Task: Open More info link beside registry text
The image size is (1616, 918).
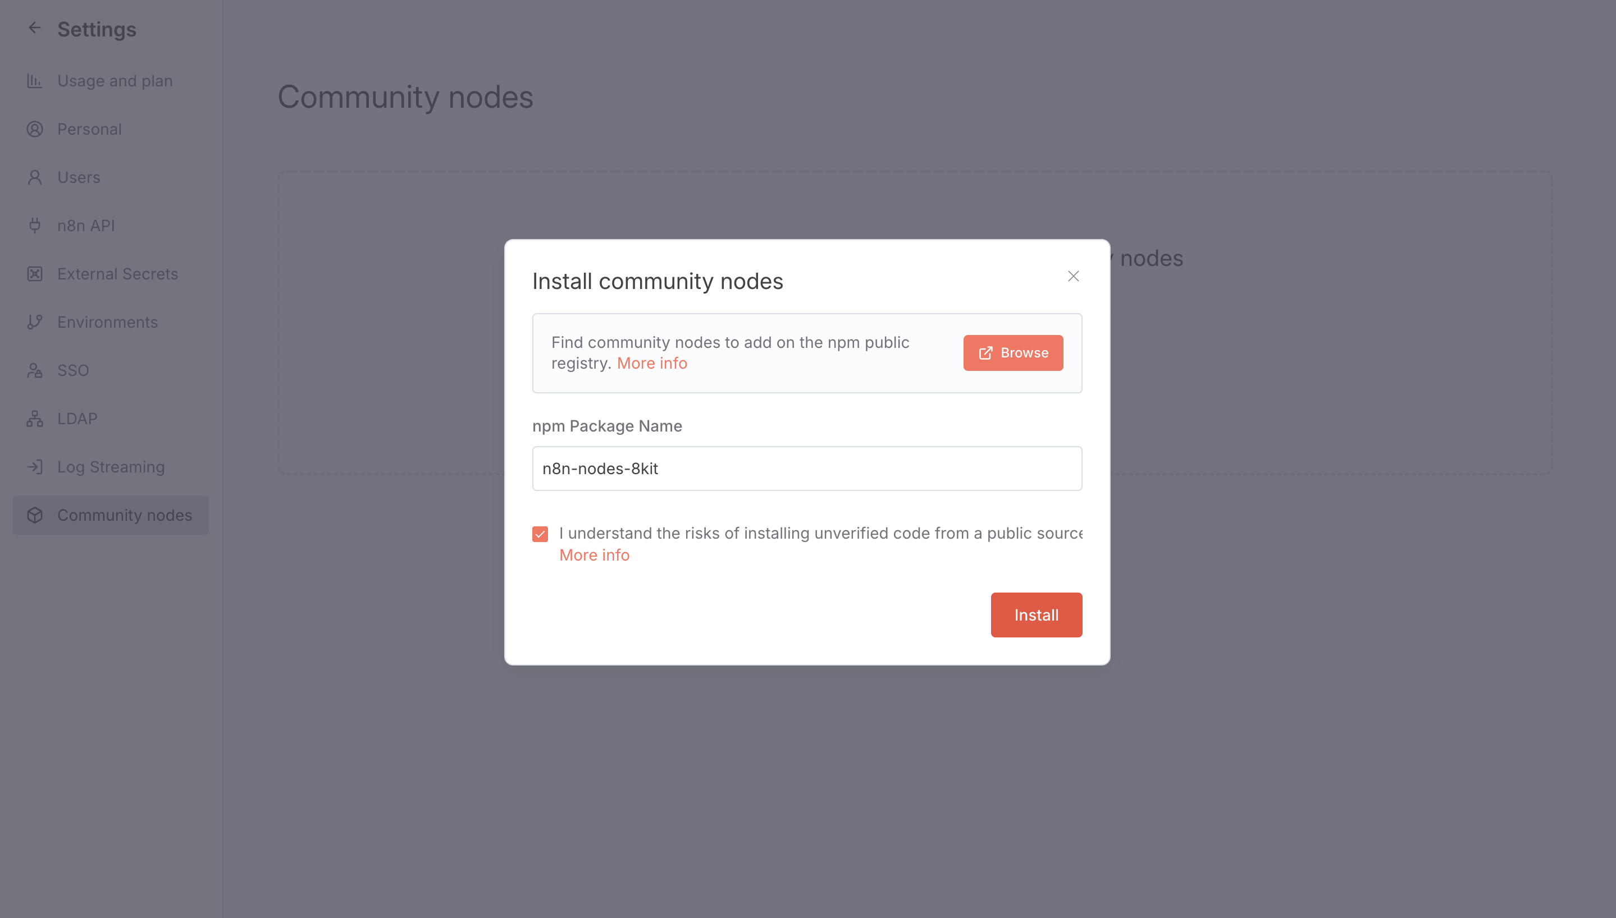Action: coord(651,363)
